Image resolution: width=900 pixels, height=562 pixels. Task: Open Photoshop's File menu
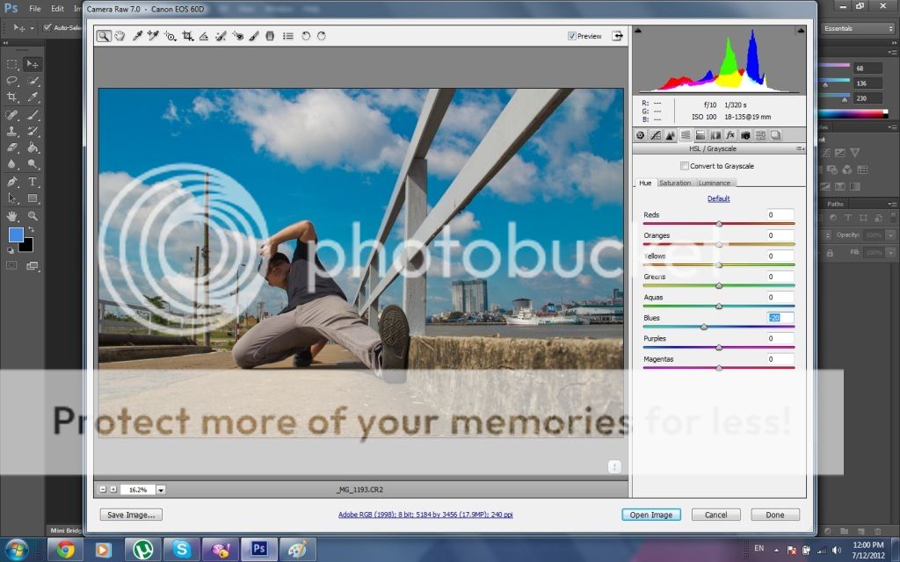point(35,9)
